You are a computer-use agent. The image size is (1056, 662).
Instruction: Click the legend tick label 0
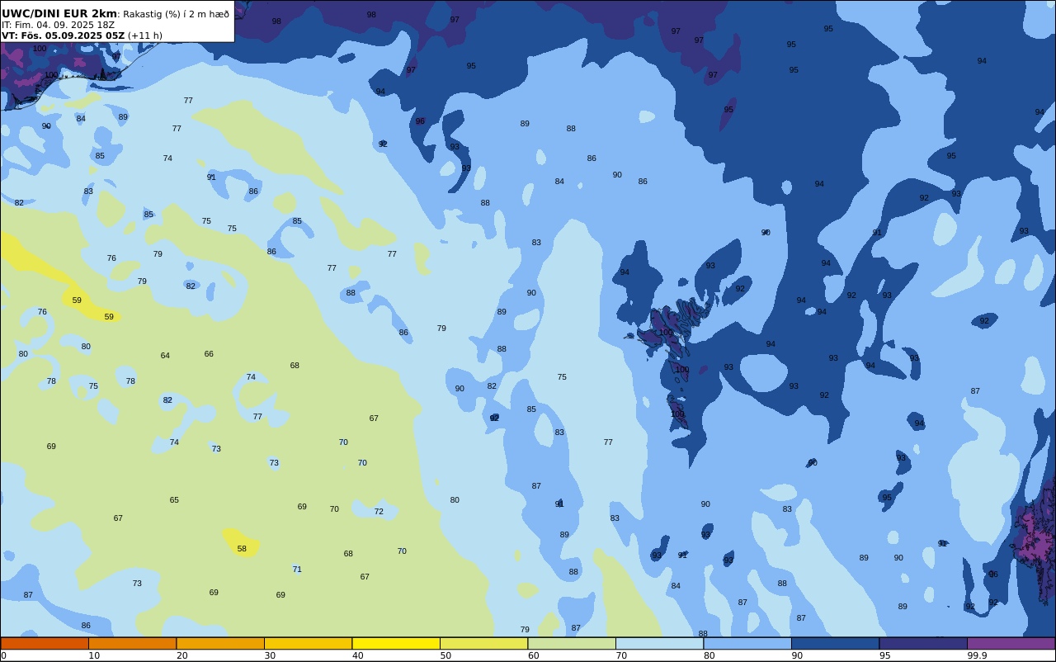(3, 655)
